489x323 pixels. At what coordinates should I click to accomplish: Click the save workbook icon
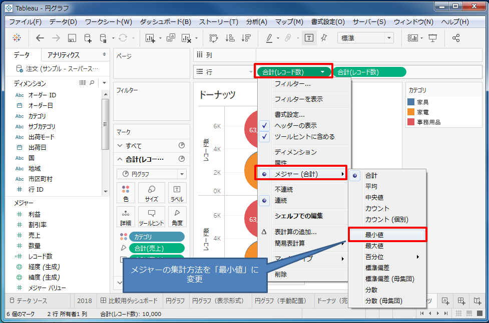click(x=71, y=37)
